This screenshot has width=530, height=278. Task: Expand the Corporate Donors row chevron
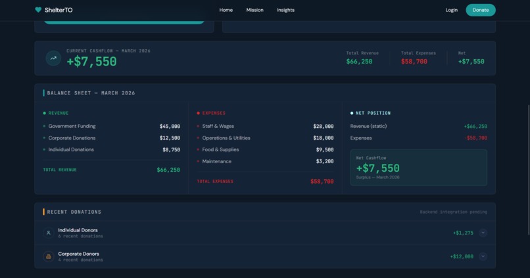coord(483,256)
